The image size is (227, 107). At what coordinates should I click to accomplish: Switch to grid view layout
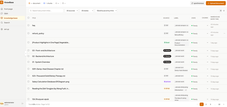tap(224, 11)
